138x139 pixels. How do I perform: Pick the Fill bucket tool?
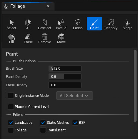[x=11, y=39]
